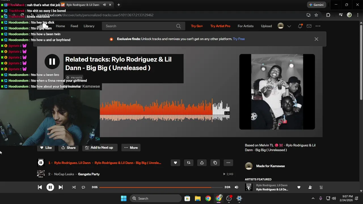Open For Artists page
The height and width of the screenshot is (204, 363).
pos(246,26)
